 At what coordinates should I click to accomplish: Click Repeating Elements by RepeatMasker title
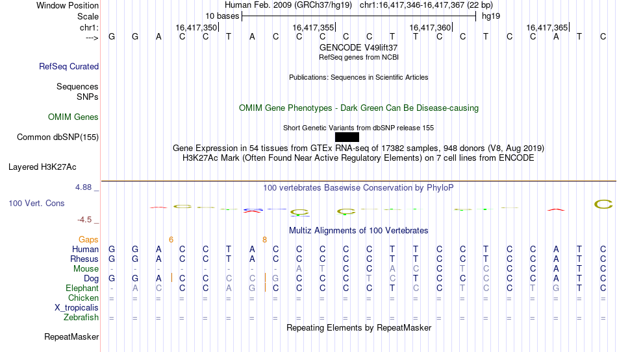(359, 327)
